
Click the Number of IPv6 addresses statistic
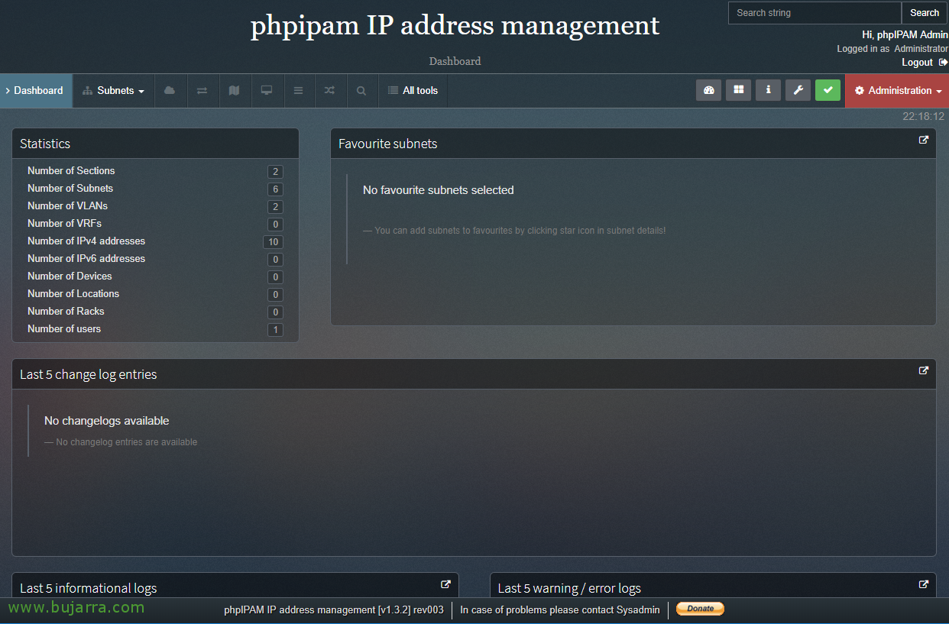point(86,259)
